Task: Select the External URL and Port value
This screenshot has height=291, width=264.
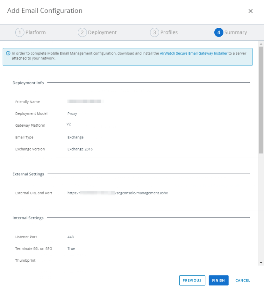Action: [x=118, y=193]
